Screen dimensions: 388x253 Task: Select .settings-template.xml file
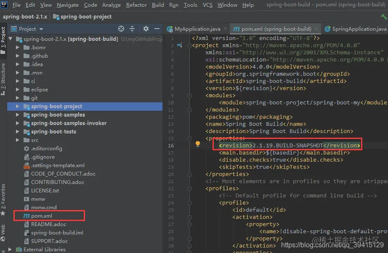[58, 165]
